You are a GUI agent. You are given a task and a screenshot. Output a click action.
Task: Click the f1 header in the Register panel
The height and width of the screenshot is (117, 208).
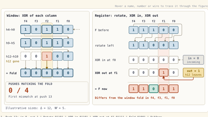click(x=164, y=21)
